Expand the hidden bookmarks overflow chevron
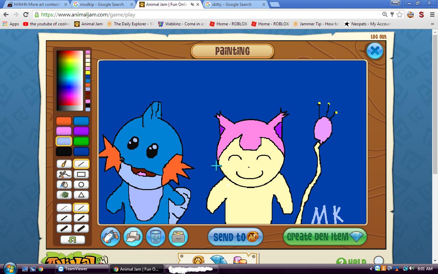Viewport: 438px width, 274px height. [x=433, y=24]
